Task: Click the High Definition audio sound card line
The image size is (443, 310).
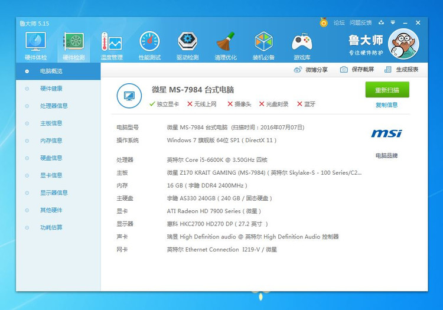Action: [x=253, y=237]
